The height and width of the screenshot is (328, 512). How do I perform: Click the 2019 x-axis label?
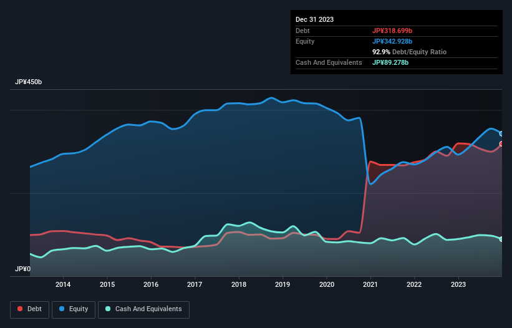pyautogui.click(x=283, y=284)
